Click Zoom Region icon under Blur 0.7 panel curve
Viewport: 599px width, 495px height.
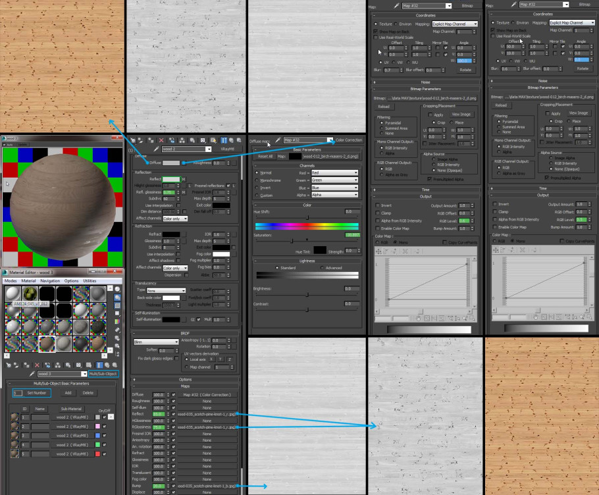pyautogui.click(x=473, y=318)
